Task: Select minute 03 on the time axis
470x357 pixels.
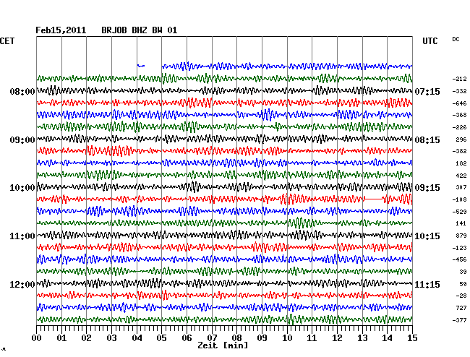Action: pyautogui.click(x=111, y=338)
